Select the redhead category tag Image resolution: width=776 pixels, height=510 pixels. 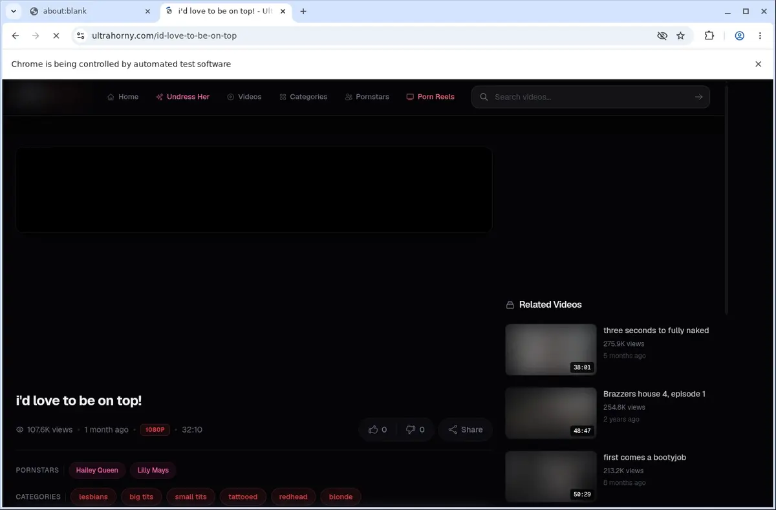click(293, 496)
